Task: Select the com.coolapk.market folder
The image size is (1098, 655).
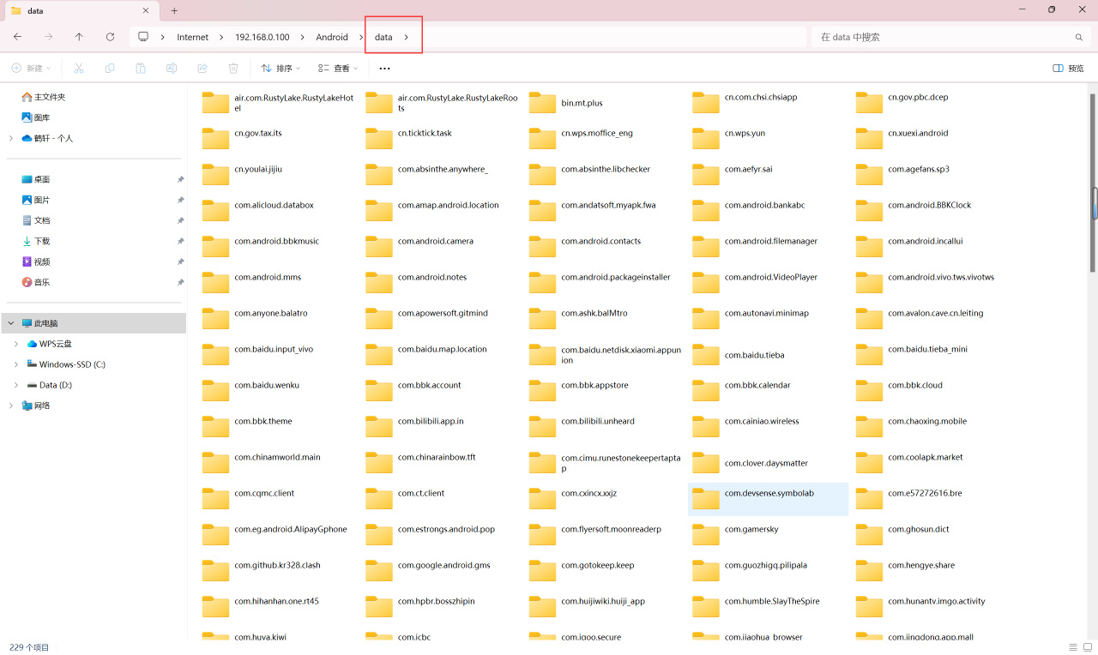Action: [x=932, y=463]
